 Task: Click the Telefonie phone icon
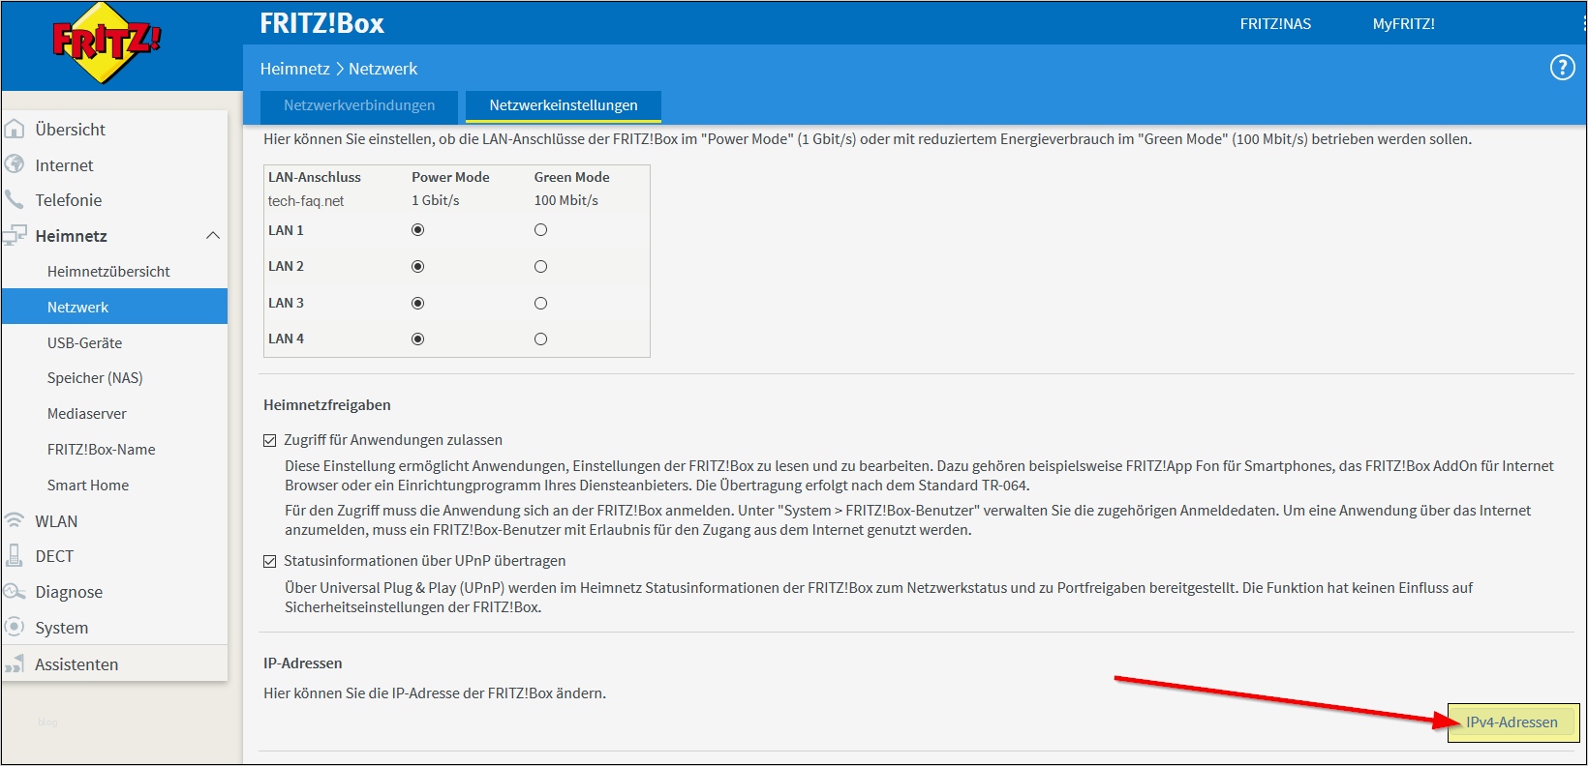click(x=15, y=199)
